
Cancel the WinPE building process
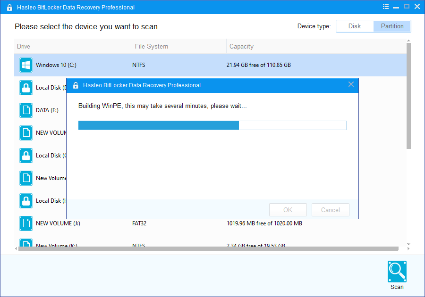331,210
